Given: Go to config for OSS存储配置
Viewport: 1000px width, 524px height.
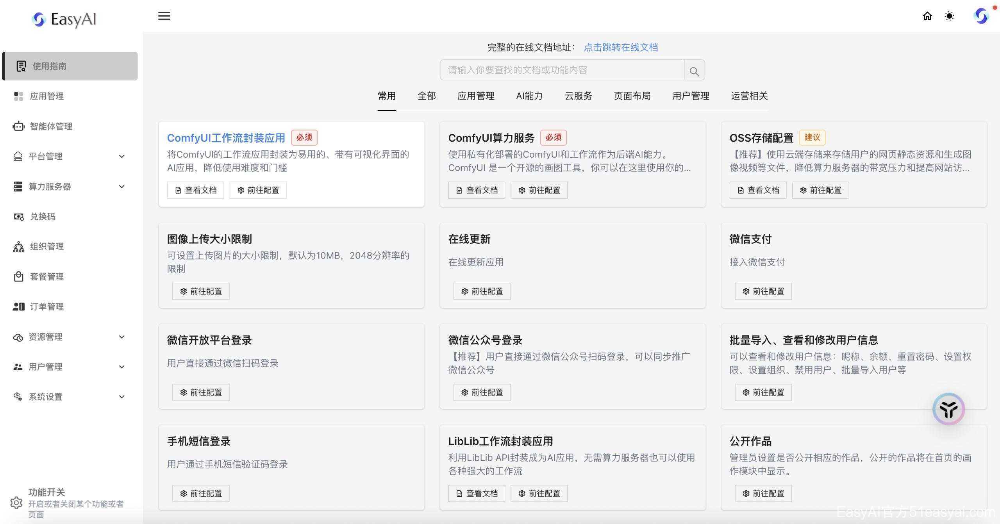Looking at the screenshot, I should [820, 190].
